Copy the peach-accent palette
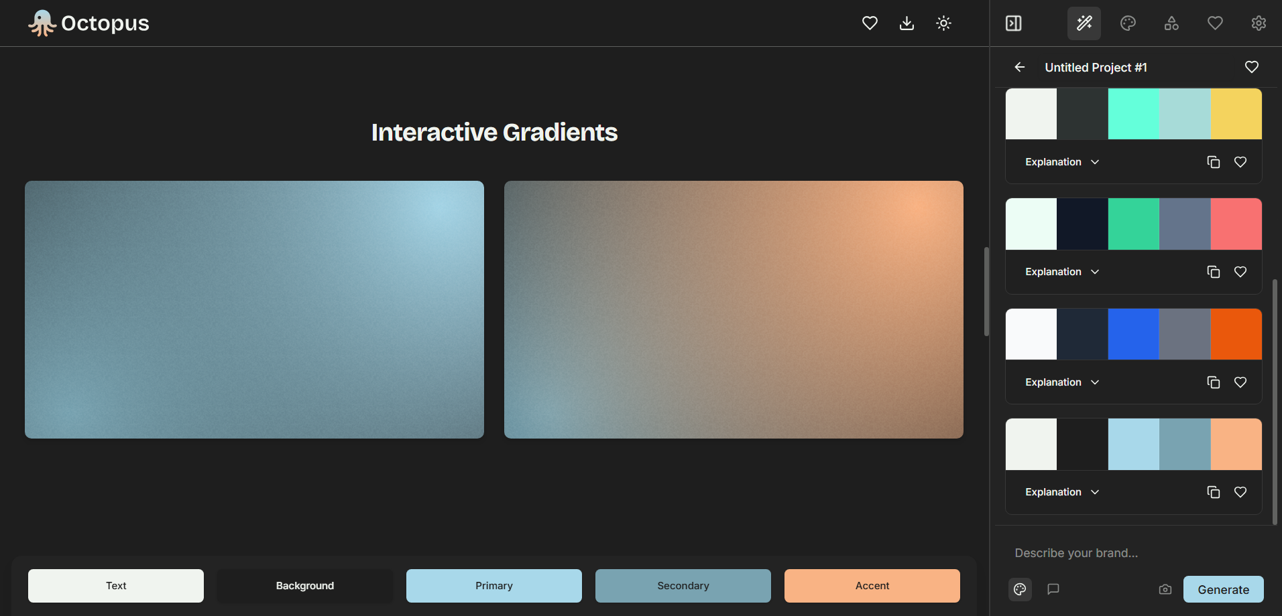The image size is (1282, 616). [1213, 492]
